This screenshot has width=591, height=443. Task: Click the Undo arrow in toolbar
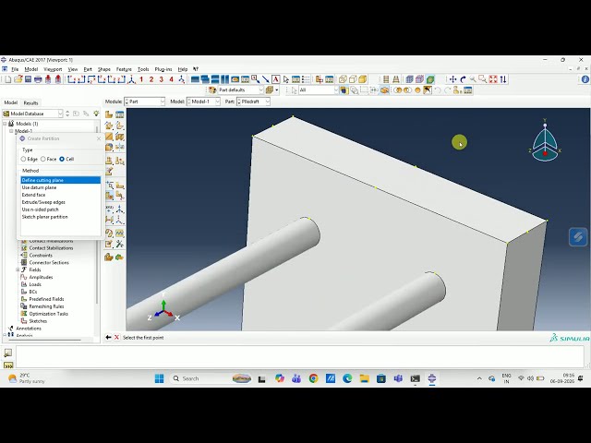point(437,90)
